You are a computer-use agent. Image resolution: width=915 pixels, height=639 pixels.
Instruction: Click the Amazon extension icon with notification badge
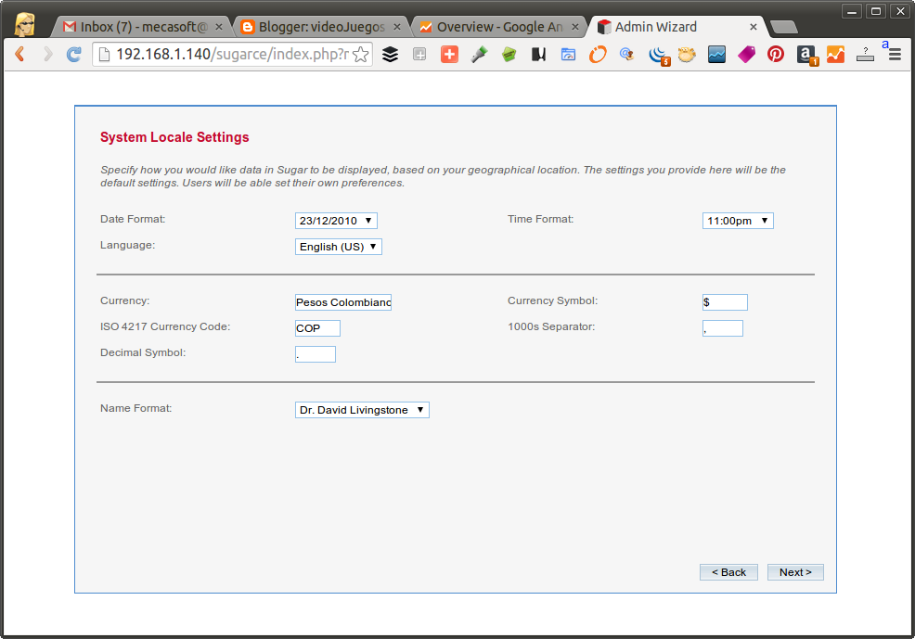click(806, 55)
